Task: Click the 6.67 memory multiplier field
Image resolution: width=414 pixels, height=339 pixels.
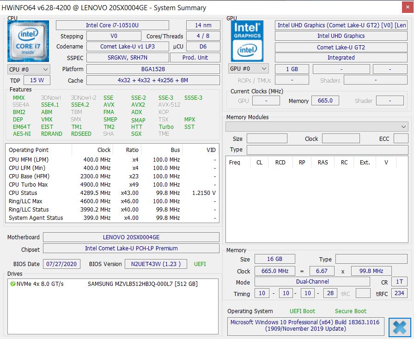Action: click(x=322, y=271)
